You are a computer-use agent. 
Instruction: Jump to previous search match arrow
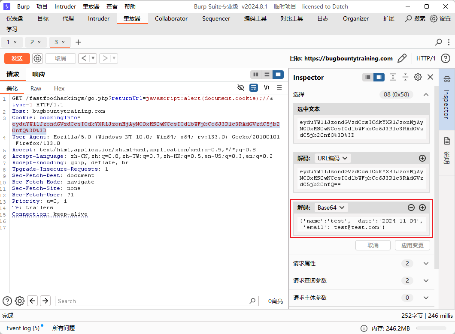pos(33,301)
